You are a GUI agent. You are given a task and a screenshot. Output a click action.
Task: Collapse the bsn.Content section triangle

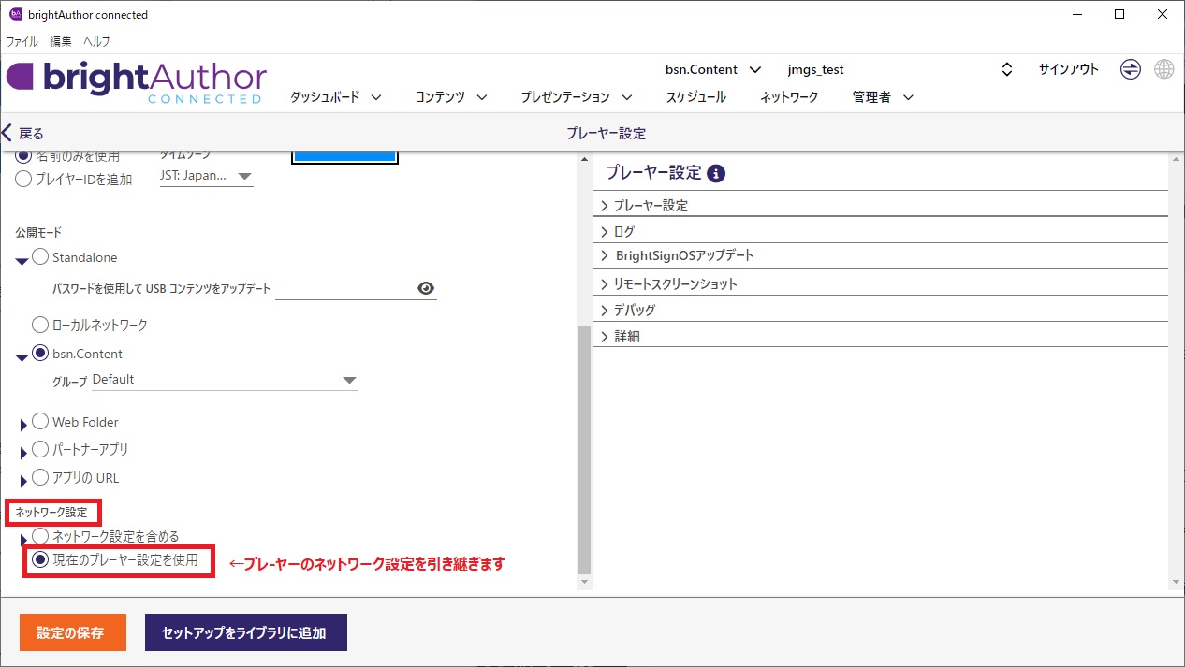pos(22,357)
